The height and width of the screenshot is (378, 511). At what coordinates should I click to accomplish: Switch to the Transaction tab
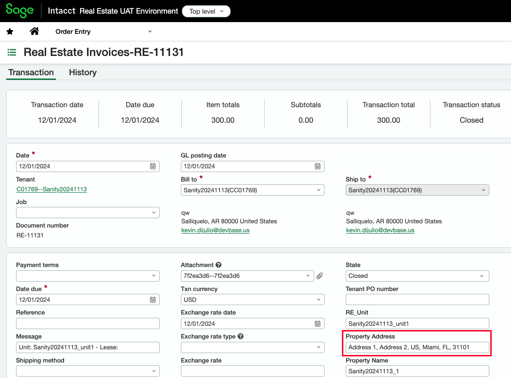(31, 72)
